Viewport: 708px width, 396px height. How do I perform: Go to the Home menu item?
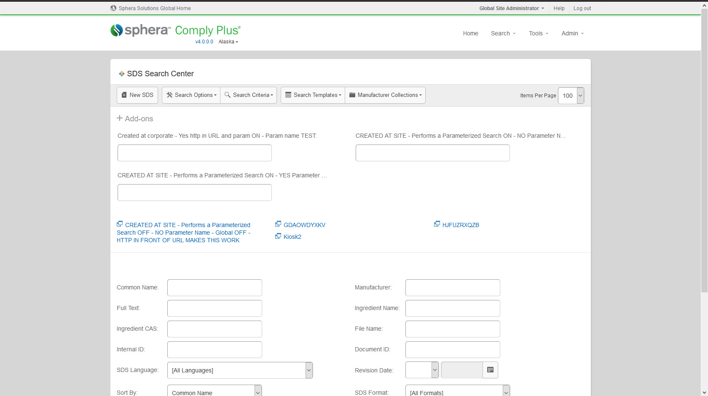coord(470,33)
